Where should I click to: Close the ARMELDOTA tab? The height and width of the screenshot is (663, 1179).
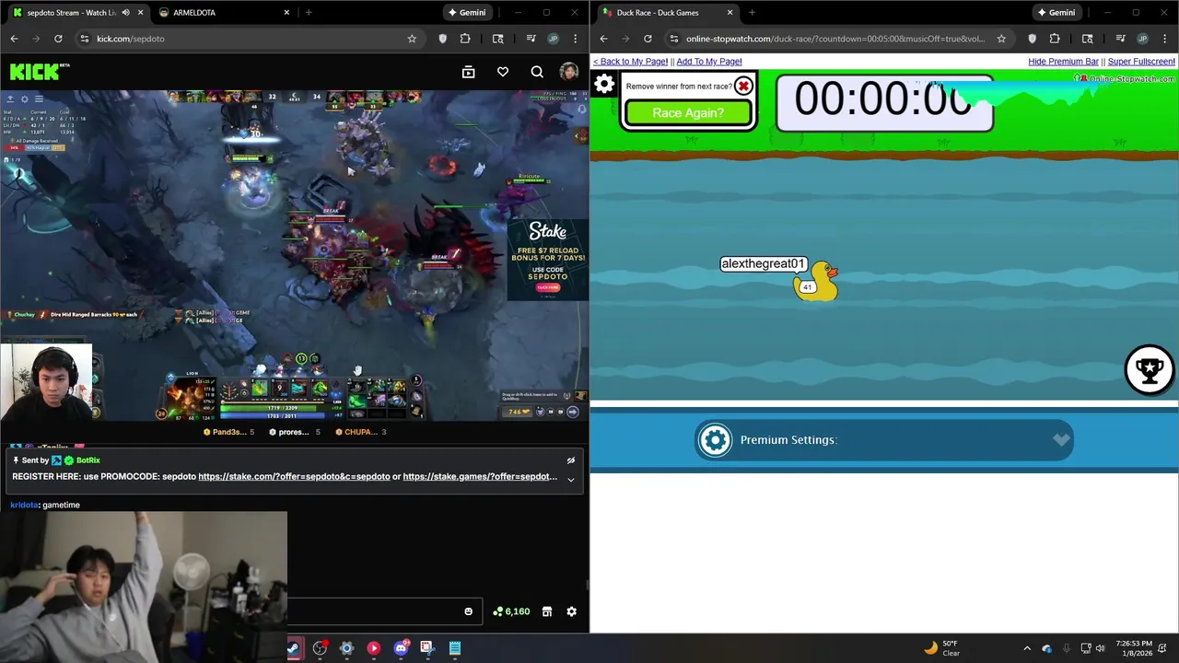tap(286, 13)
